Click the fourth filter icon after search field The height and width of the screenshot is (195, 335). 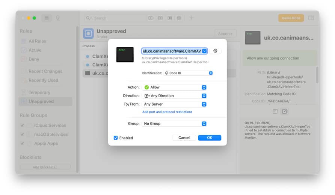pos(179,18)
